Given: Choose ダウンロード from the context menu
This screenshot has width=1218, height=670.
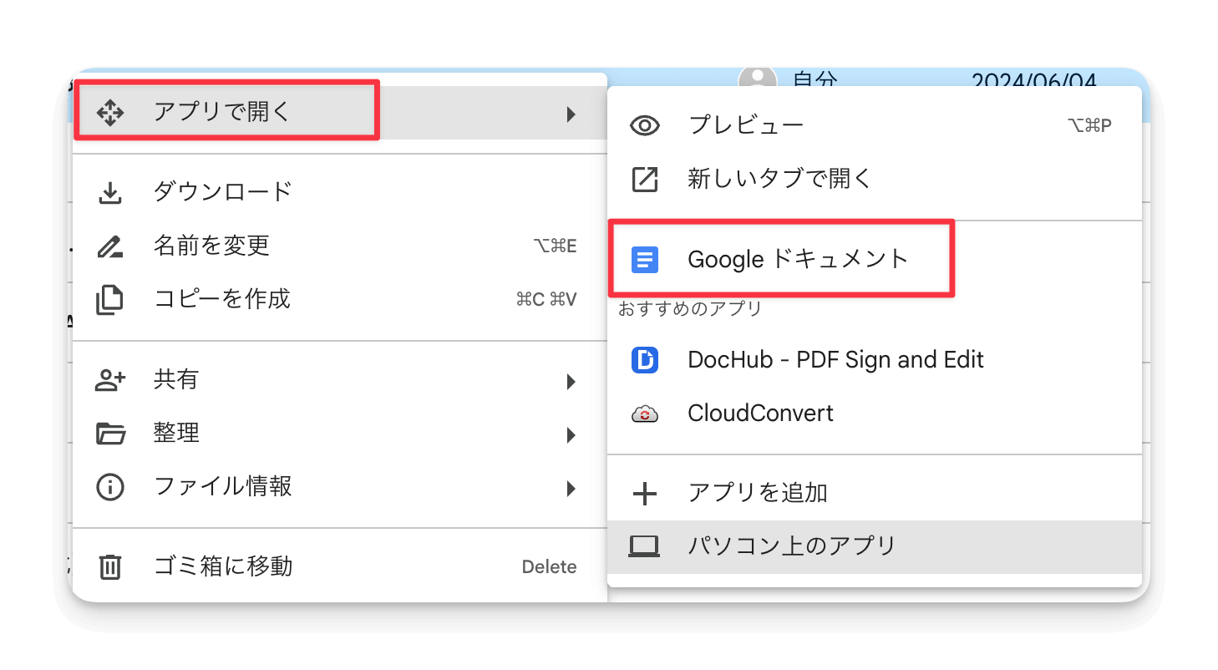Looking at the screenshot, I should [340, 192].
